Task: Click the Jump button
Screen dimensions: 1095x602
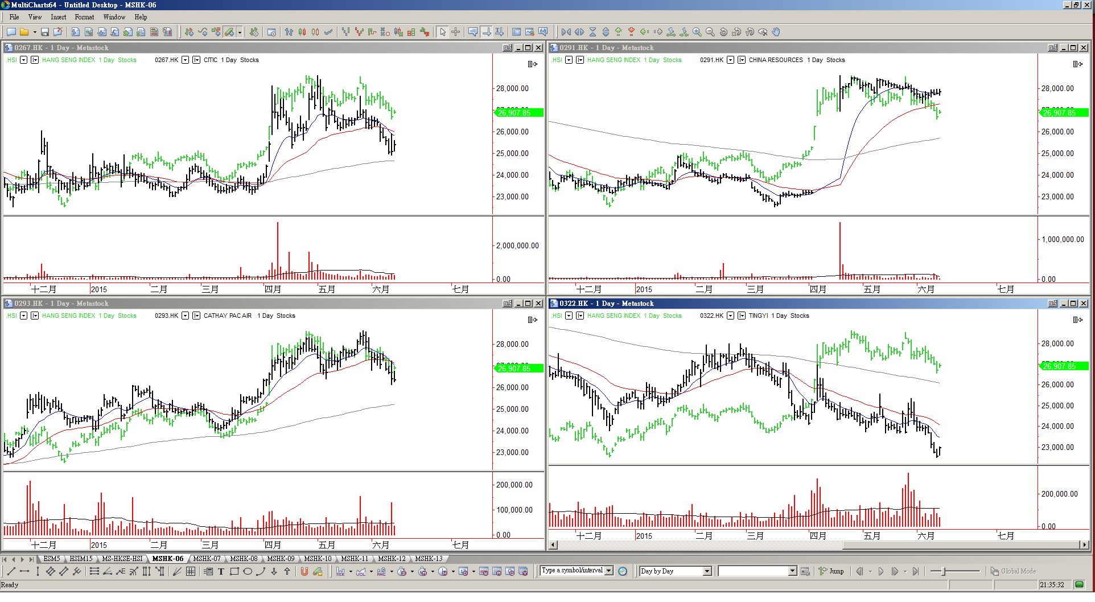Action: coord(831,571)
